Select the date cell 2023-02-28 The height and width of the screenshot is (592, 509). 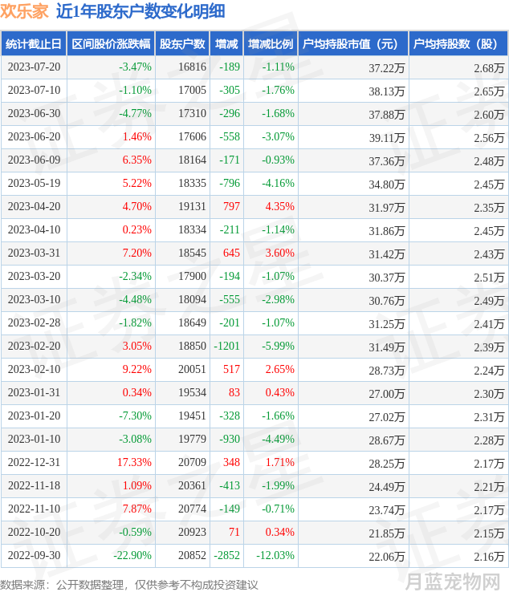click(34, 322)
